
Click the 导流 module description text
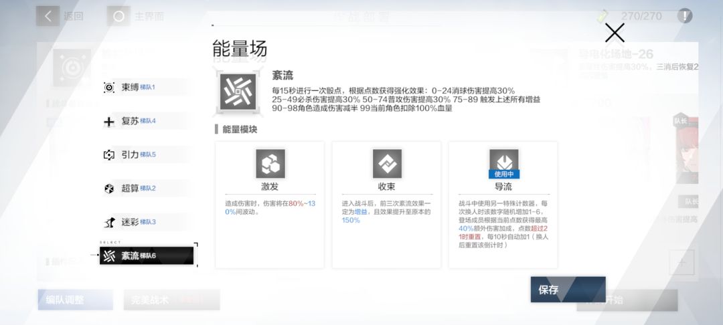[503, 224]
